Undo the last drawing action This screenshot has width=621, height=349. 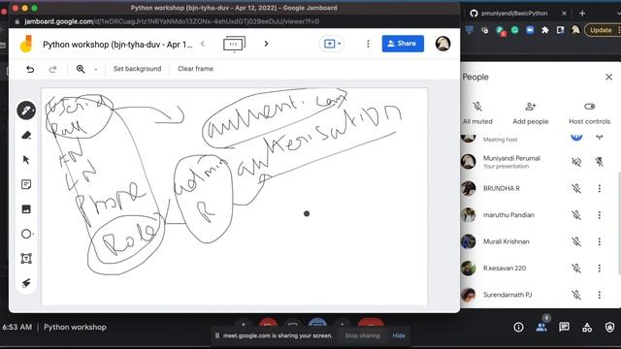tap(30, 69)
